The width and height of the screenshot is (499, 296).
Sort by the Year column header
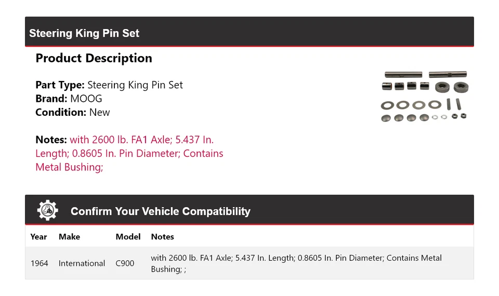pos(38,237)
